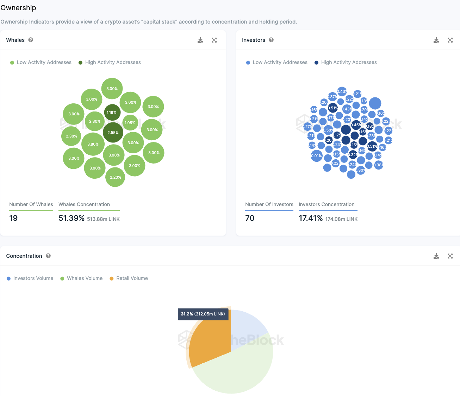This screenshot has width=460, height=396.
Task: Select the Whales Concentration metric tab
Action: coord(84,204)
